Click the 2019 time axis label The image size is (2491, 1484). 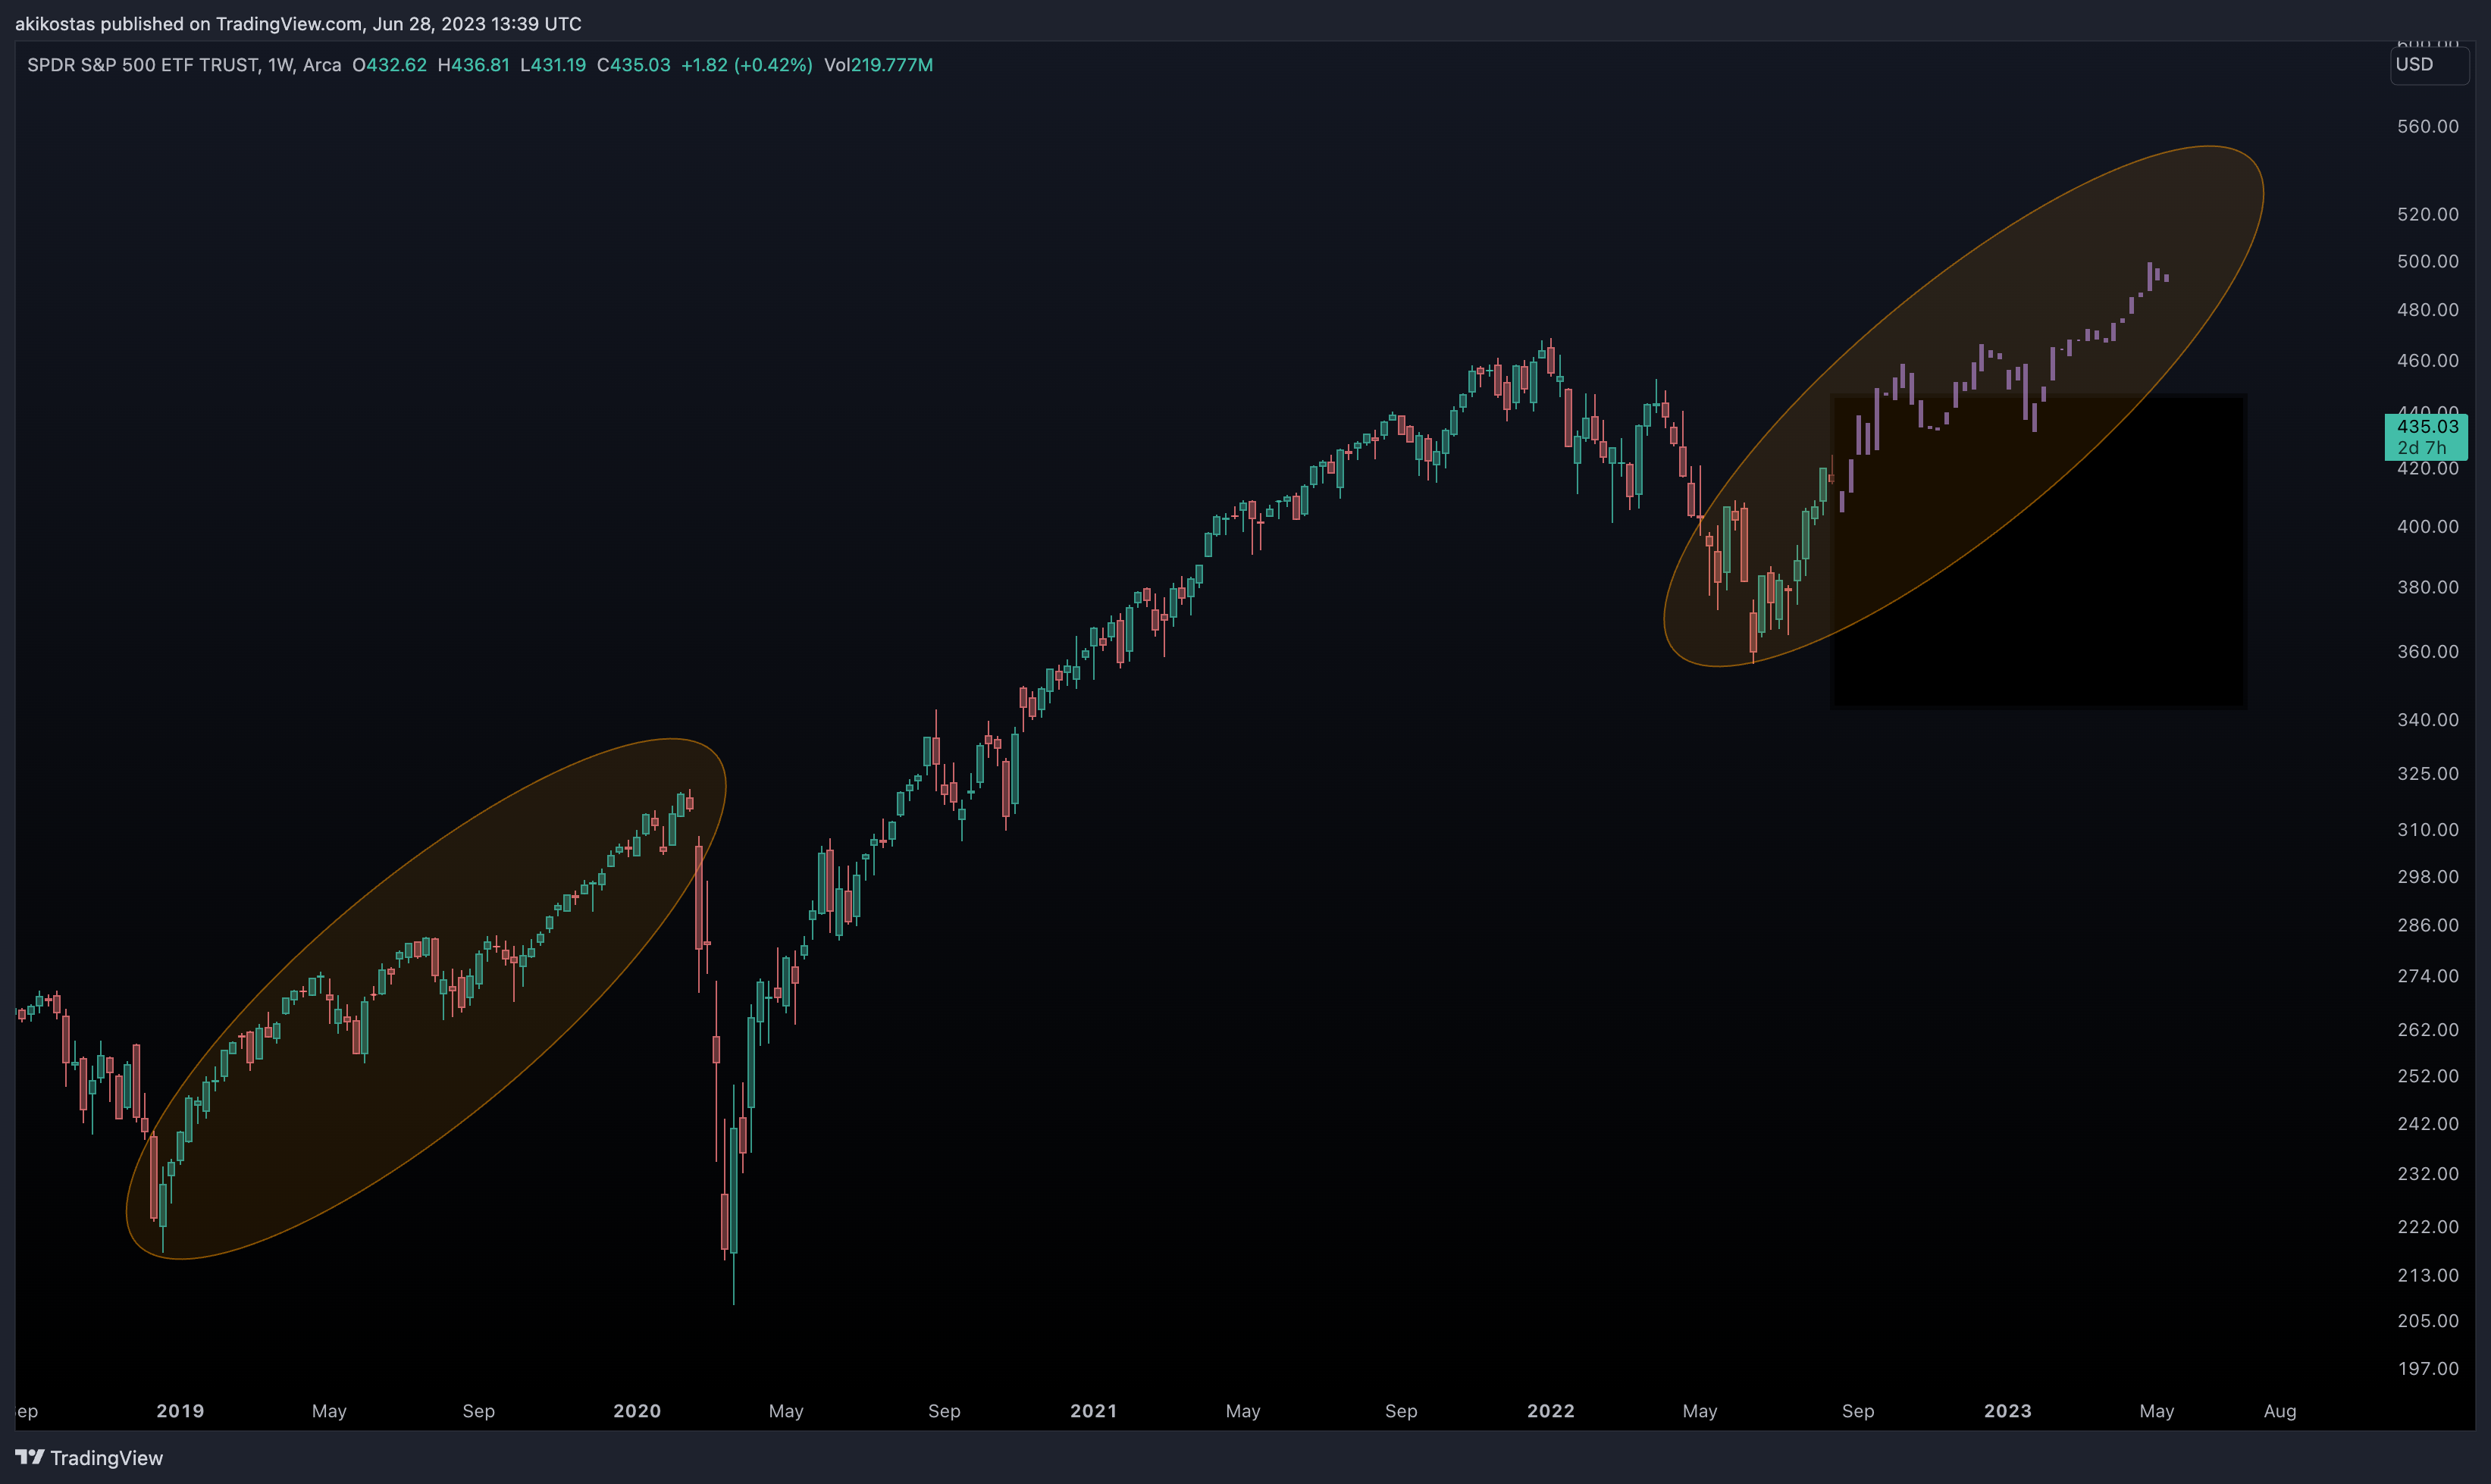(x=180, y=1411)
